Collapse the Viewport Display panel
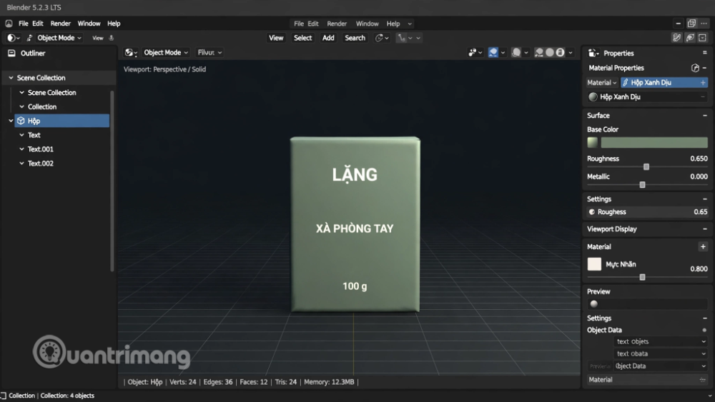This screenshot has width=715, height=402. coord(704,229)
